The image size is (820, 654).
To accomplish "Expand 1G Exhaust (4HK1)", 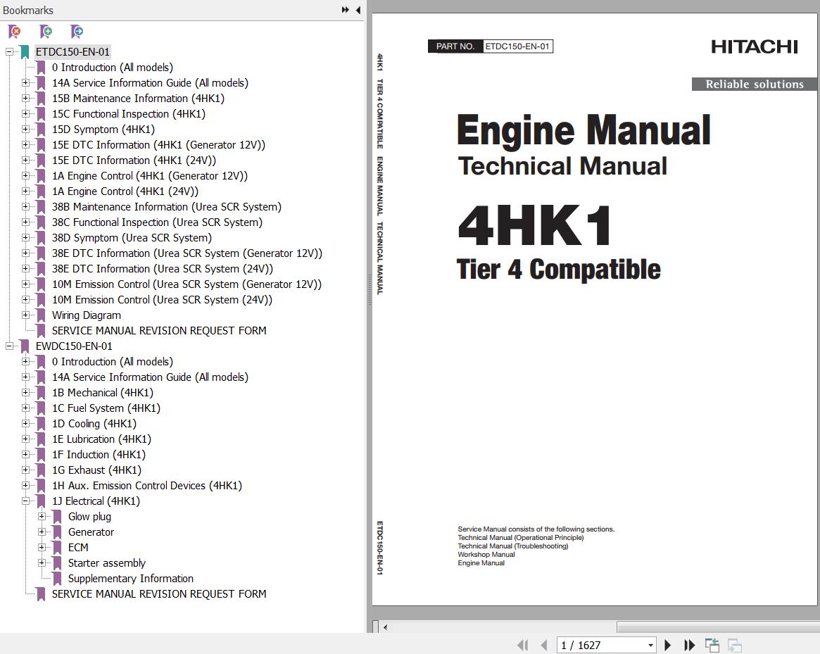I will 25,470.
